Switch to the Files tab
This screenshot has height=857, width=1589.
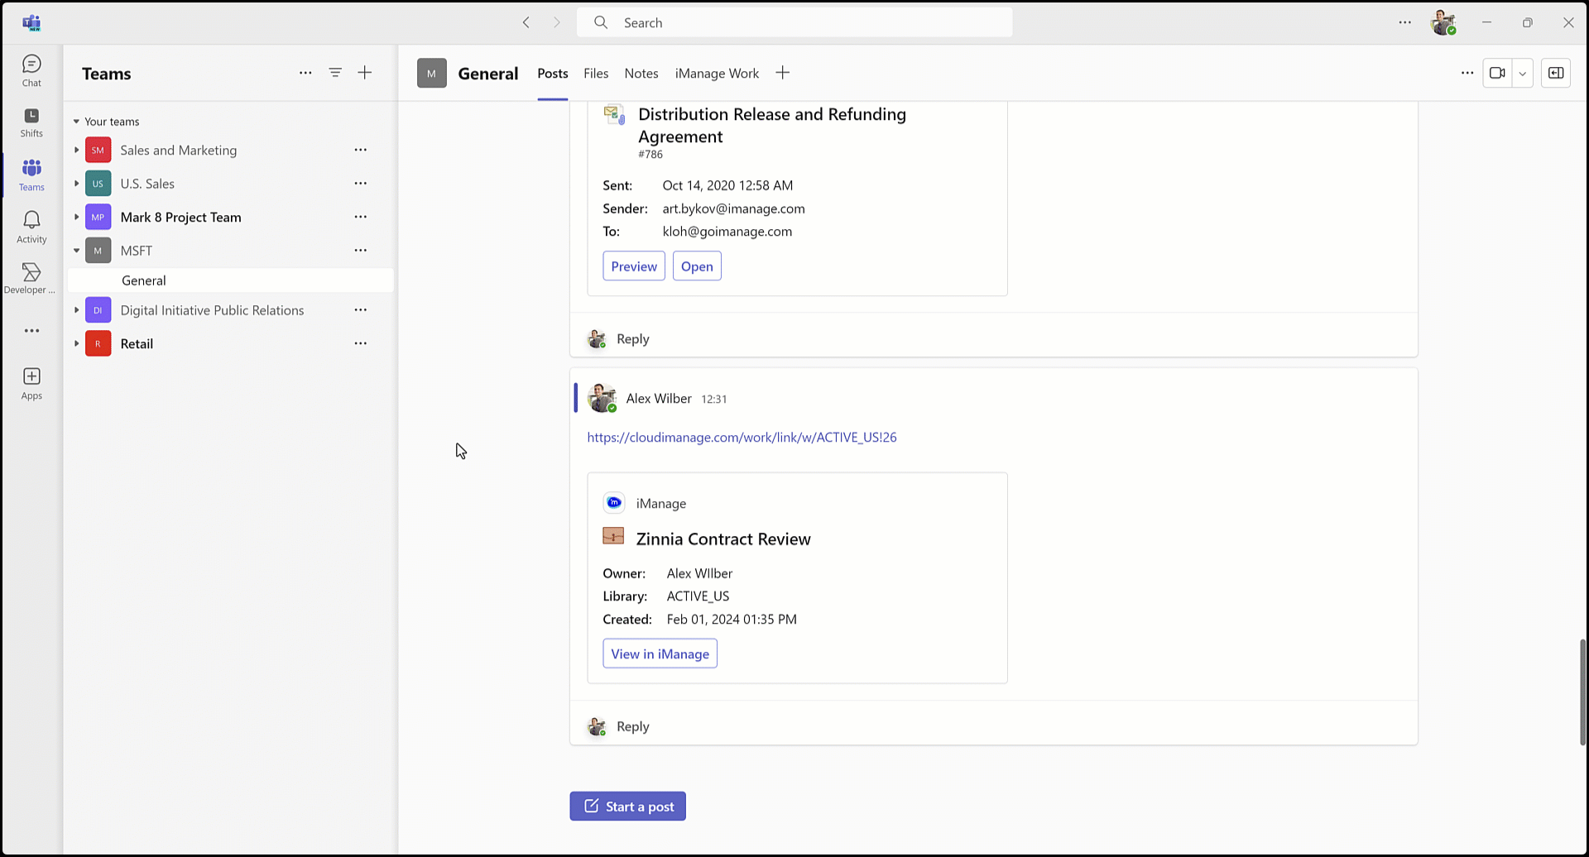click(596, 73)
